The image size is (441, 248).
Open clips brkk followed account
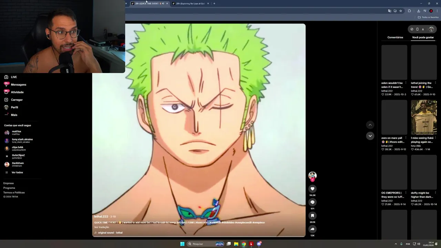pos(15,148)
